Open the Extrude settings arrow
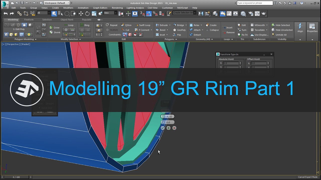Viewport: 321px width, 180px height. [170, 25]
